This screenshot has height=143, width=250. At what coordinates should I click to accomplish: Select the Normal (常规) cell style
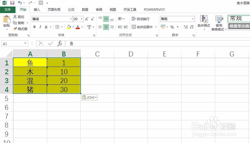239,19
